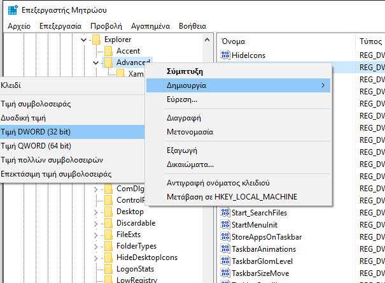This screenshot has width=385, height=283.
Task: Select Τιμή συμβολοσειράς in the submenu
Action: coord(72,104)
